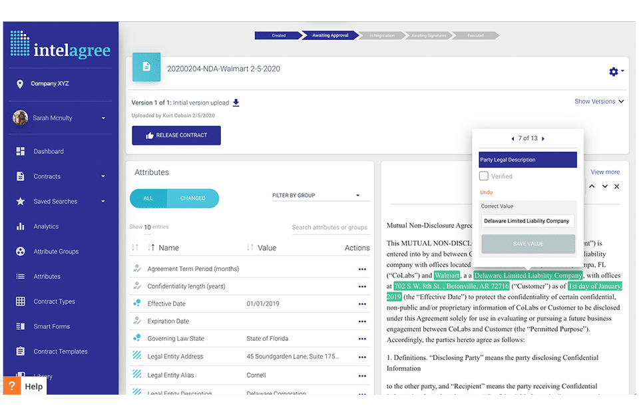
Task: Open actions menu for Effective Date
Action: 362,304
